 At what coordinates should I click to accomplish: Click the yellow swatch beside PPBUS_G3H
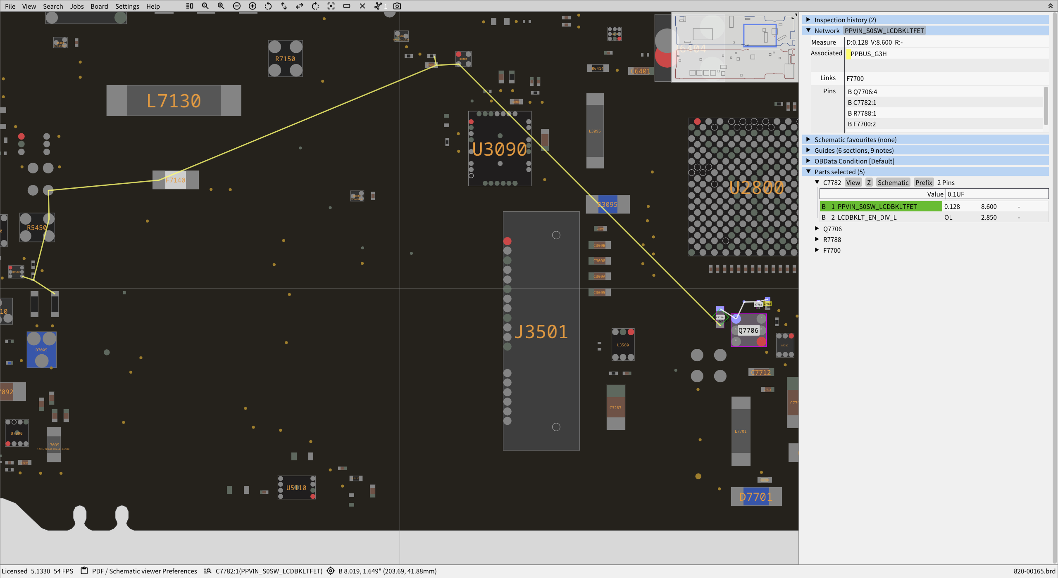[848, 54]
